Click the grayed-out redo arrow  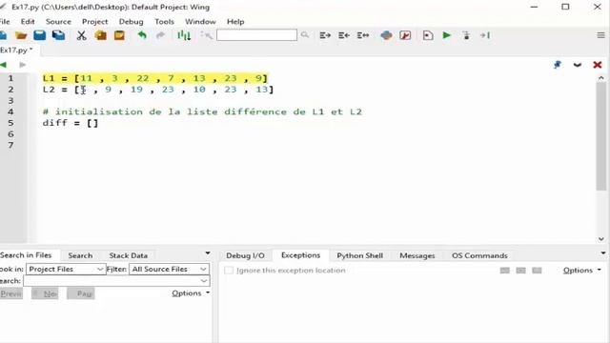[160, 35]
